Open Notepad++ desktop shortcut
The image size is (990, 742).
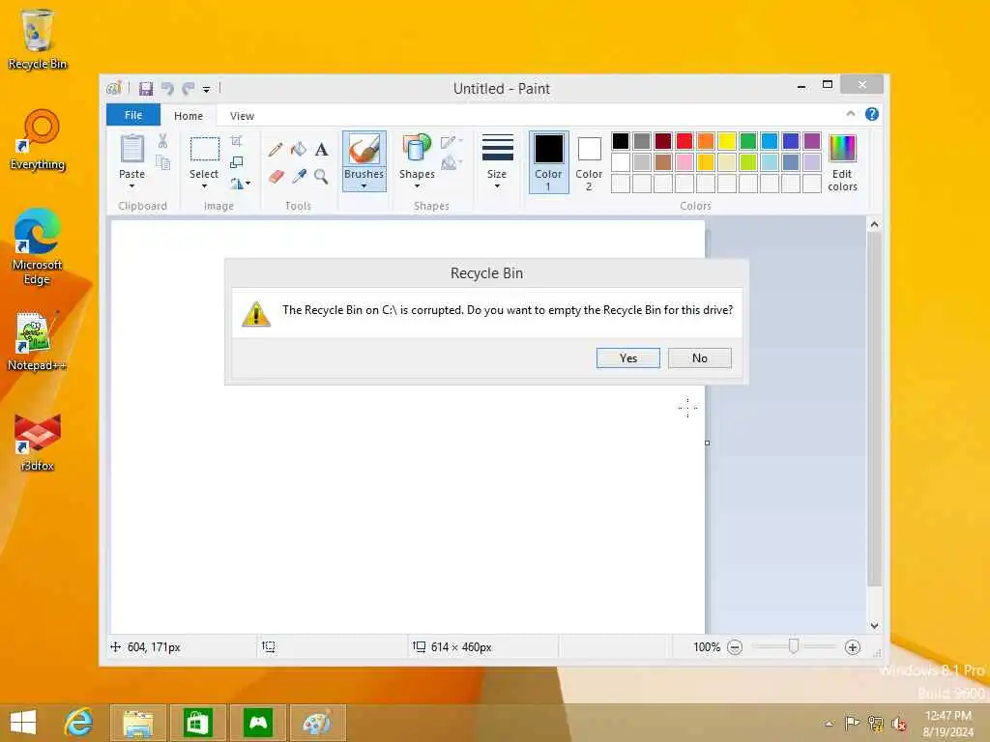pyautogui.click(x=38, y=341)
